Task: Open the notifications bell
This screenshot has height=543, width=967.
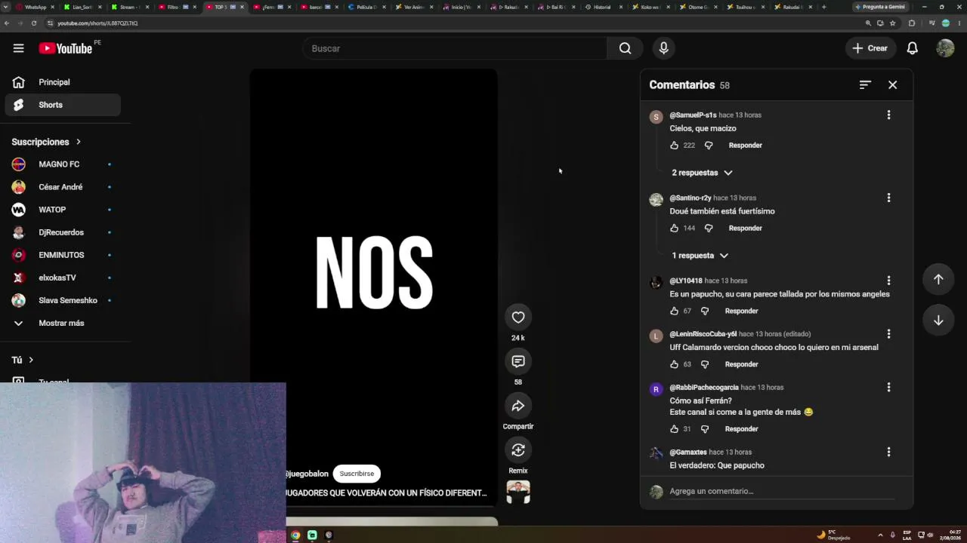Action: 912,48
